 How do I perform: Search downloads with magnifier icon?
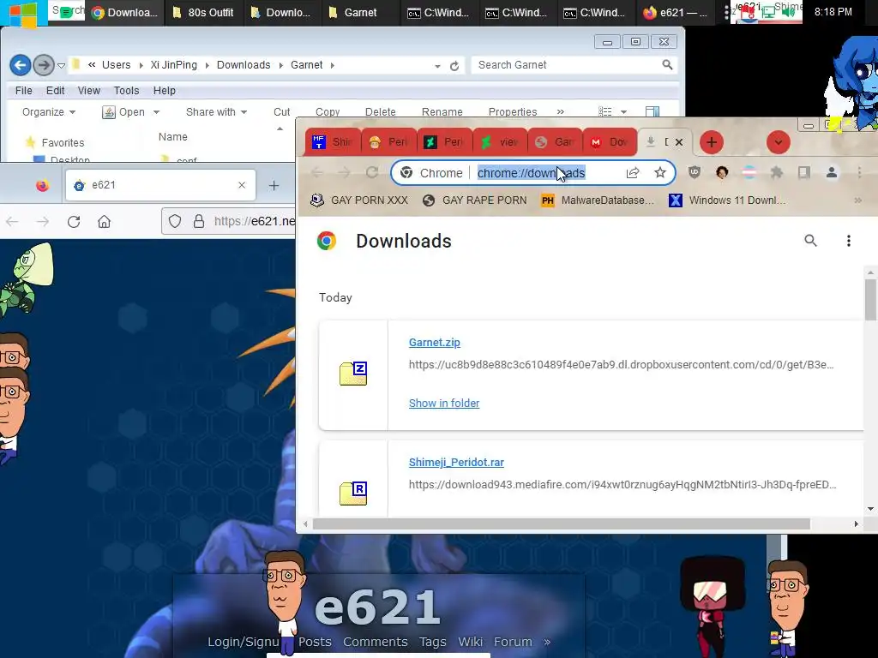pyautogui.click(x=810, y=241)
